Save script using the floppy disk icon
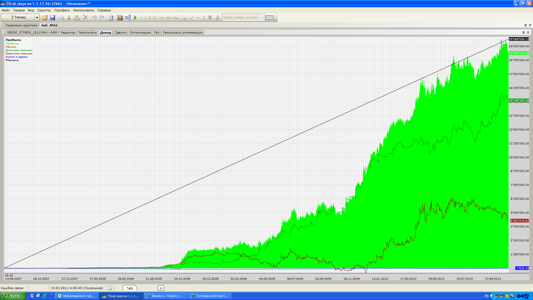This screenshot has width=533, height=300. point(52,17)
